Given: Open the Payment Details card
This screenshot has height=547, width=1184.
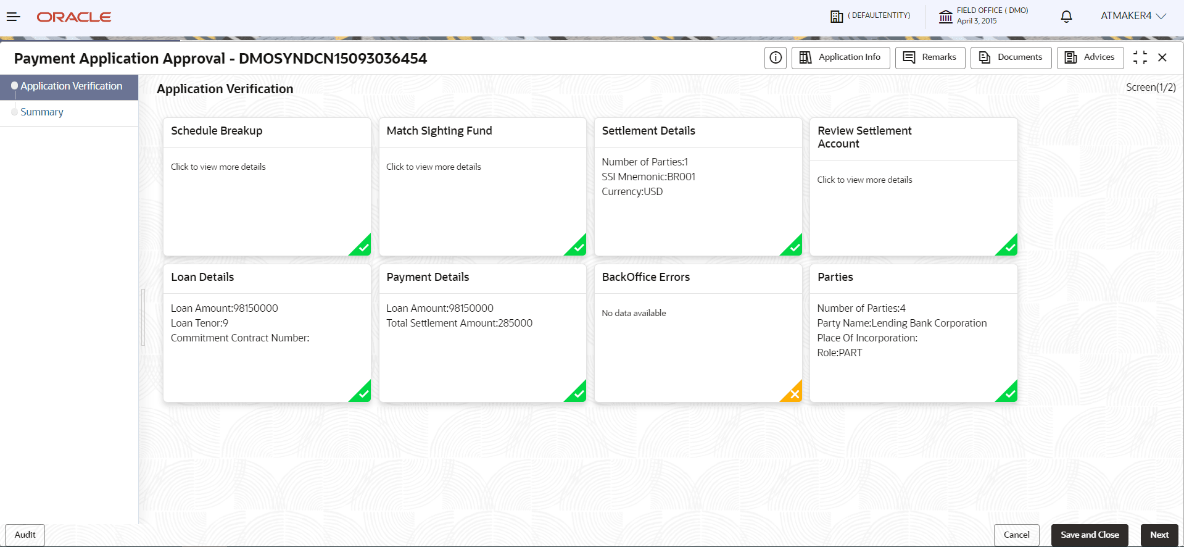Looking at the screenshot, I should click(482, 333).
